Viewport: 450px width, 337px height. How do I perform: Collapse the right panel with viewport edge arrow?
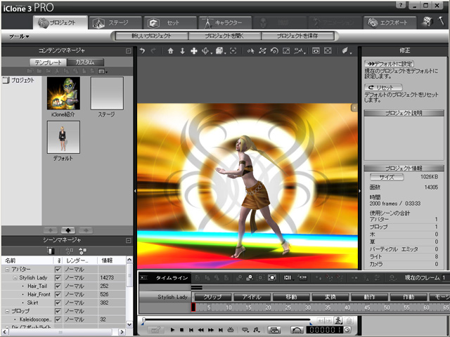(359, 191)
